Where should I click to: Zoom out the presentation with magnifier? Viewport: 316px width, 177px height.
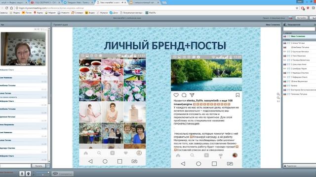pyautogui.click(x=278, y=98)
